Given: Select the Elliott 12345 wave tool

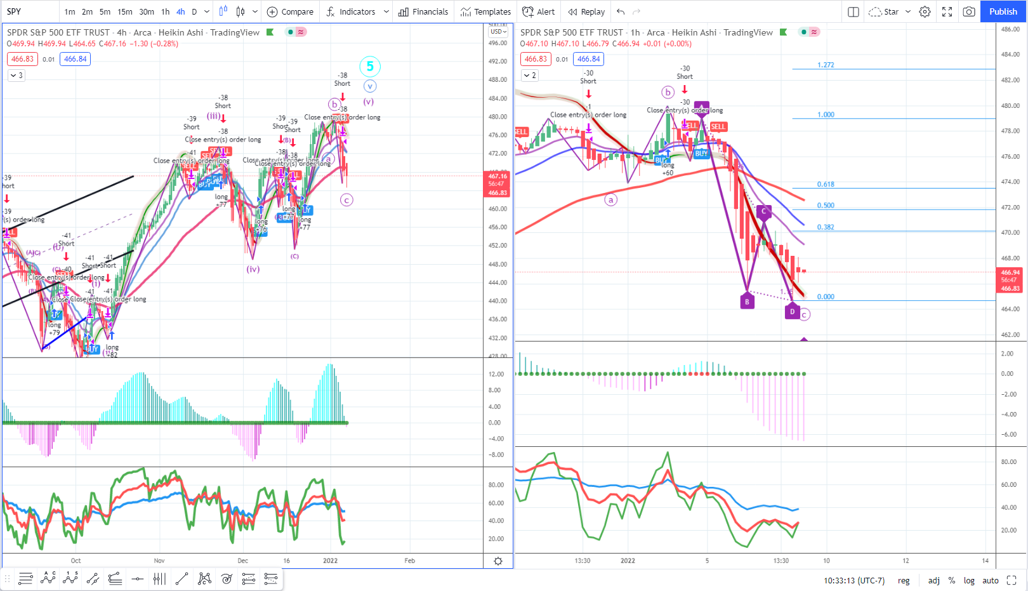Looking at the screenshot, I should [70, 578].
